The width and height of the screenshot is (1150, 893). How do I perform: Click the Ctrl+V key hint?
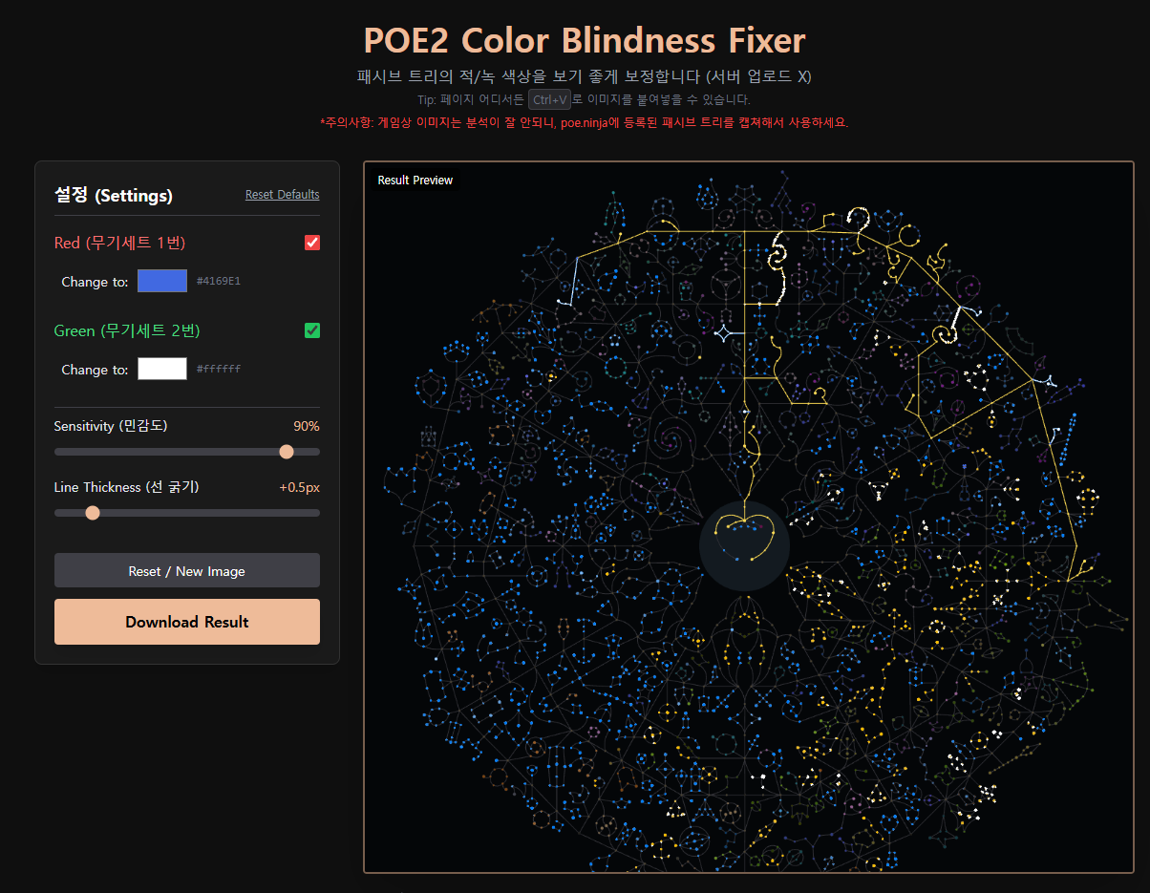[550, 99]
